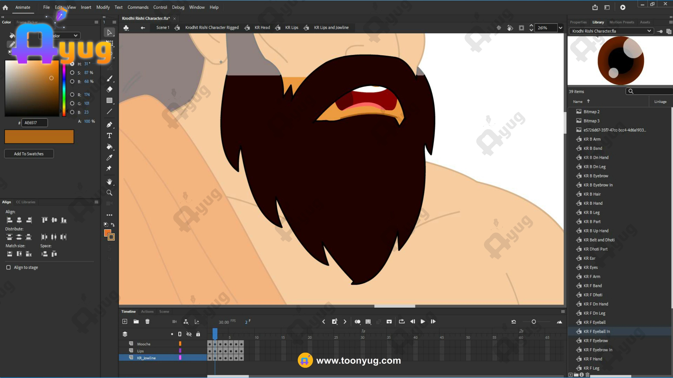This screenshot has height=378, width=673.
Task: Select the Red channel radio button
Action: click(x=72, y=94)
